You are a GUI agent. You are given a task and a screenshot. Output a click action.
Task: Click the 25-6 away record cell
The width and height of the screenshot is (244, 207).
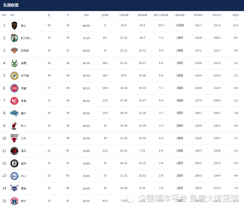coord(142,25)
